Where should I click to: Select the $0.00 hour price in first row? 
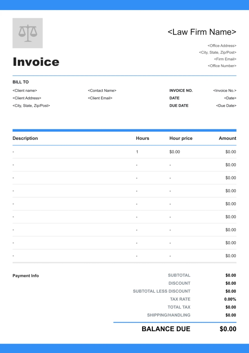pos(175,152)
